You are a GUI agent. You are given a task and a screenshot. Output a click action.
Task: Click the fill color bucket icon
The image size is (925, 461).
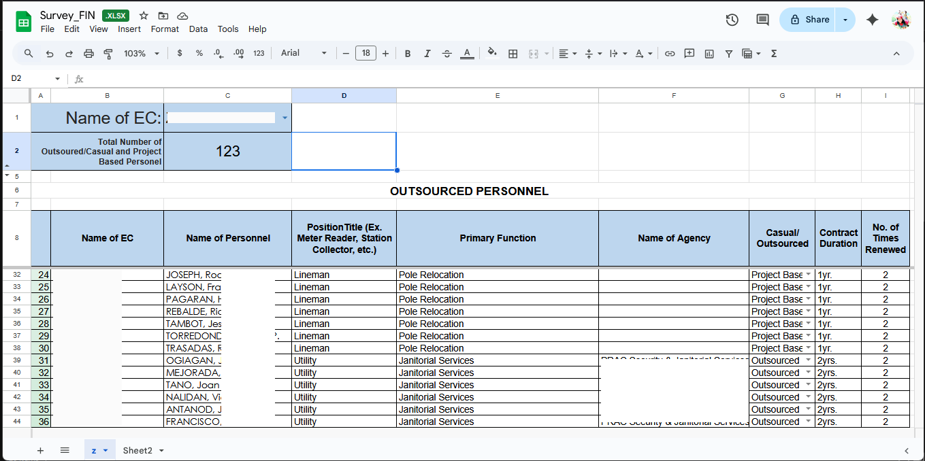tap(492, 53)
